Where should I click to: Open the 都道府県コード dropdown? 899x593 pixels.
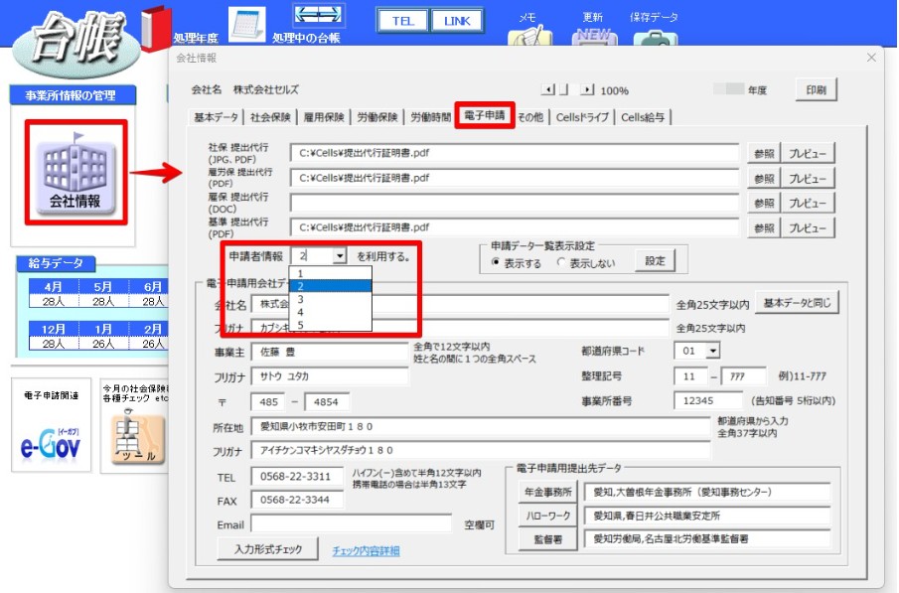tap(712, 351)
